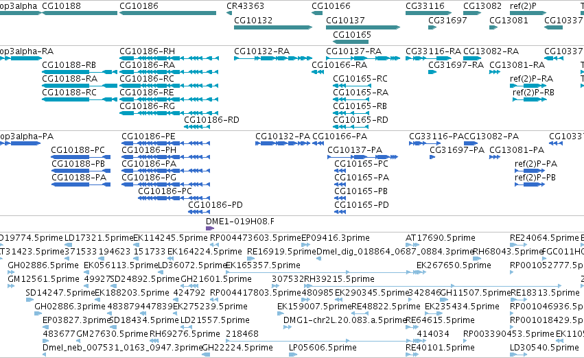Viewport: 584px width, 358px height.
Task: Select the CG10186 gene label in top track
Action: pyautogui.click(x=139, y=6)
